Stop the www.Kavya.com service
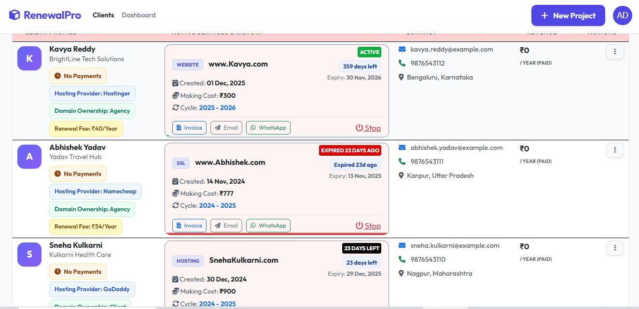The width and height of the screenshot is (639, 309). click(368, 128)
